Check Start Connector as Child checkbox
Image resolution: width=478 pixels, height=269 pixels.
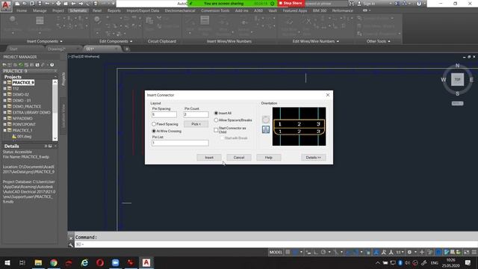coord(216,130)
